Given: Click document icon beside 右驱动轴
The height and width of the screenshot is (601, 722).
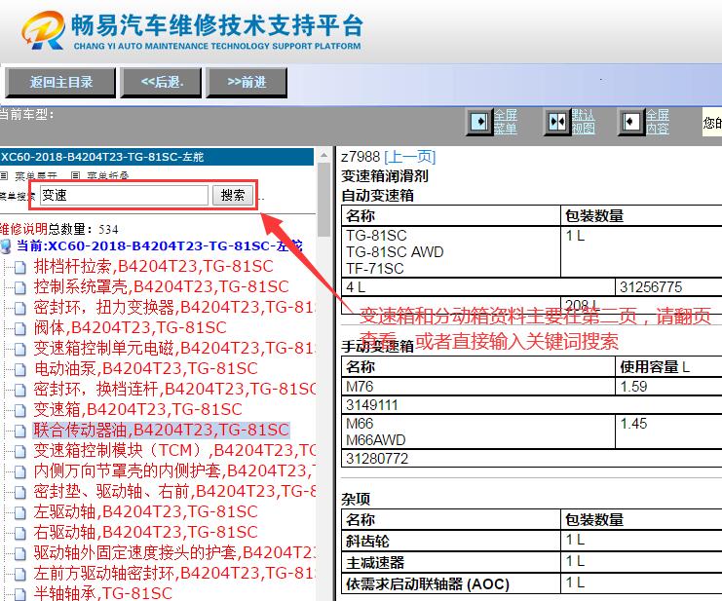Looking at the screenshot, I should pyautogui.click(x=19, y=534).
